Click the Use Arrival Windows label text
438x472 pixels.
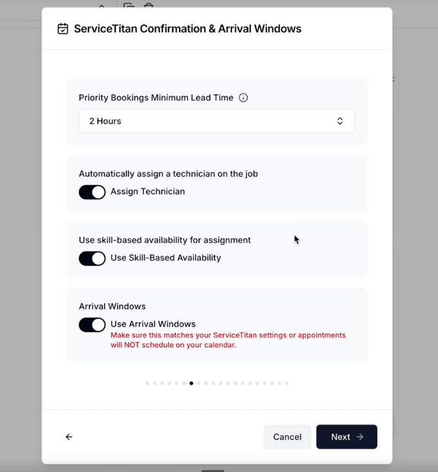click(153, 324)
